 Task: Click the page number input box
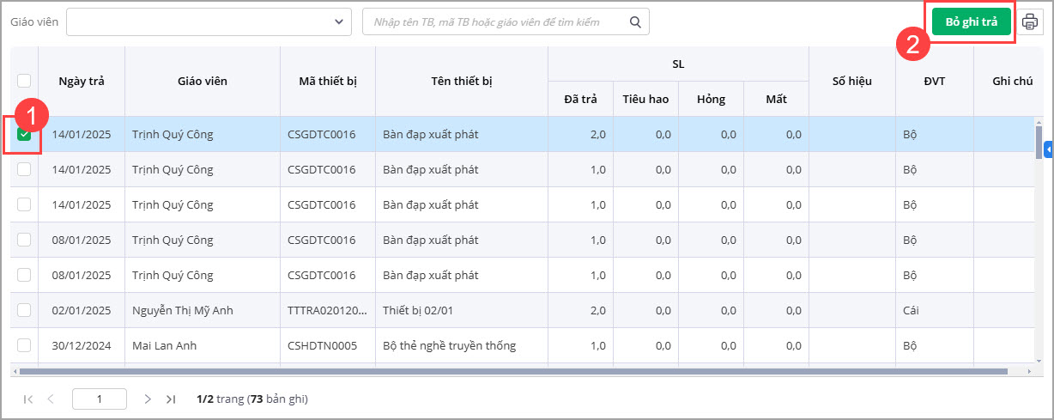pos(100,399)
